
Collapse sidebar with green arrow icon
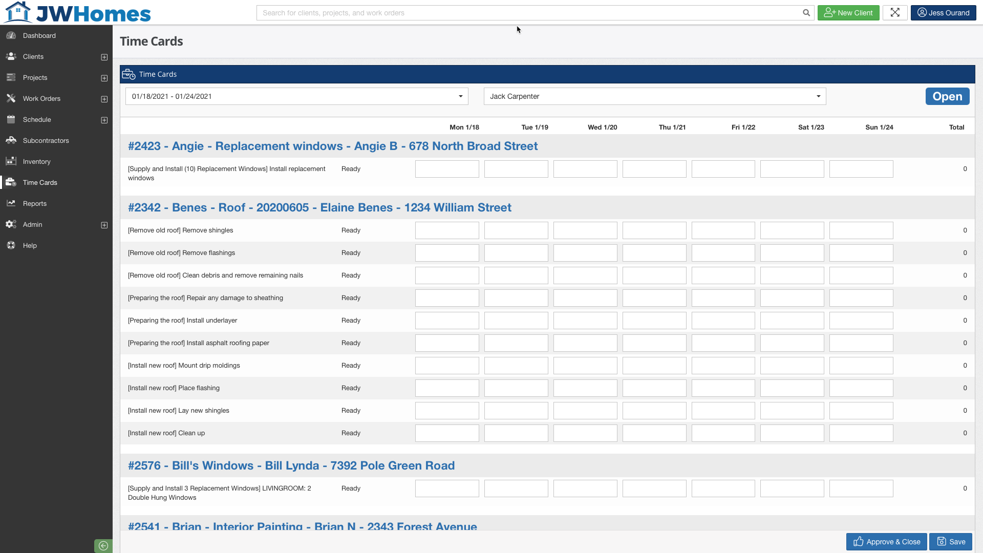tap(103, 546)
